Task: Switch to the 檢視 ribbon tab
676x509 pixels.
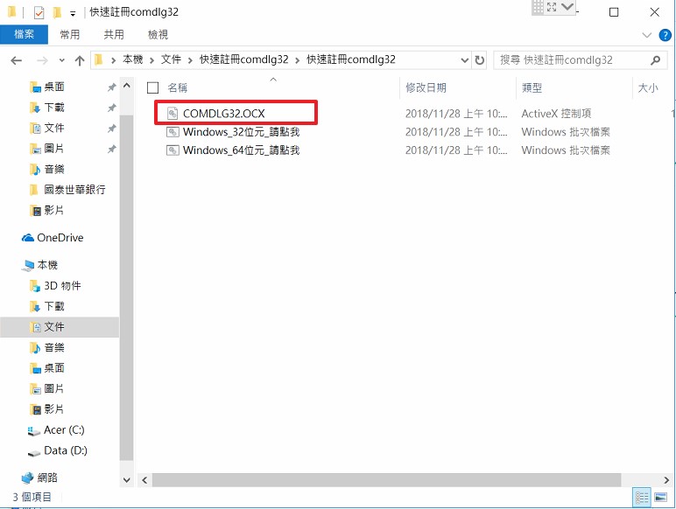Action: pos(158,34)
